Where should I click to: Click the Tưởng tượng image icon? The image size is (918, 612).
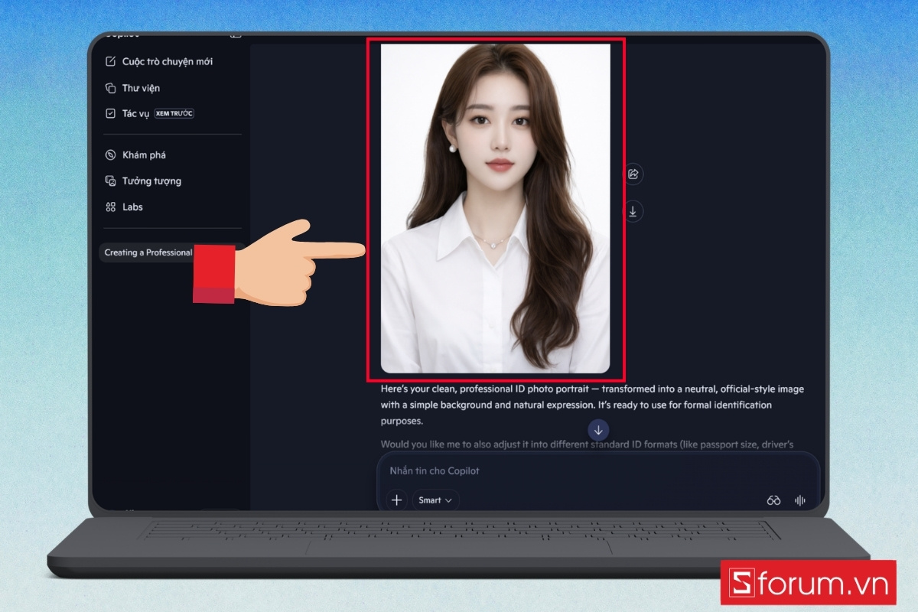tap(110, 181)
